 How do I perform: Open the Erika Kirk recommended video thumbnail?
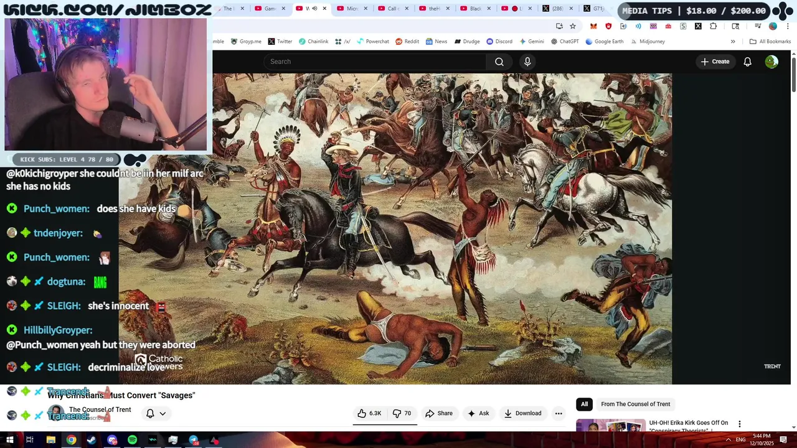610,426
